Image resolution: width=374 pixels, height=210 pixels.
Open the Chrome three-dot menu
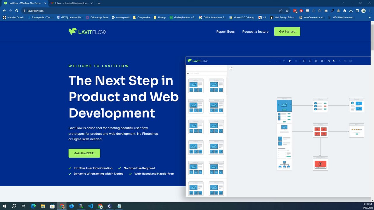[370, 11]
